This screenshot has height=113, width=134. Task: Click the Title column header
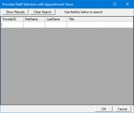(x=100, y=19)
